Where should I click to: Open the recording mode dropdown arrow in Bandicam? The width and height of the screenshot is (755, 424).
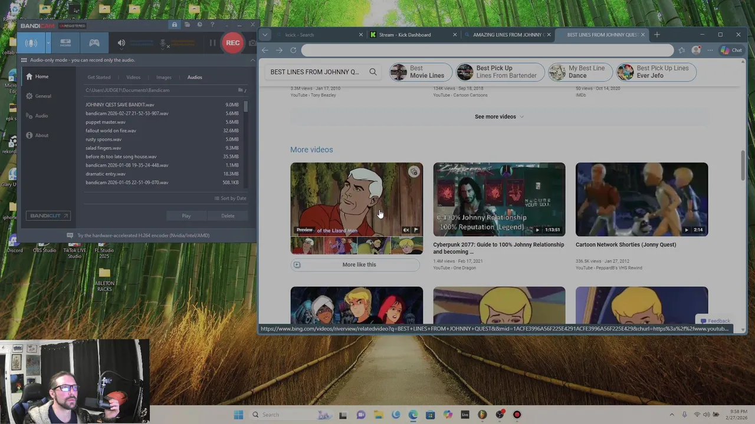click(x=48, y=42)
